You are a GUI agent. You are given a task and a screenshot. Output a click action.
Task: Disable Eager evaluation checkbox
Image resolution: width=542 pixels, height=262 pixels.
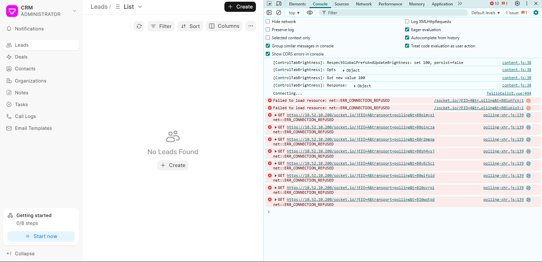pyautogui.click(x=407, y=29)
